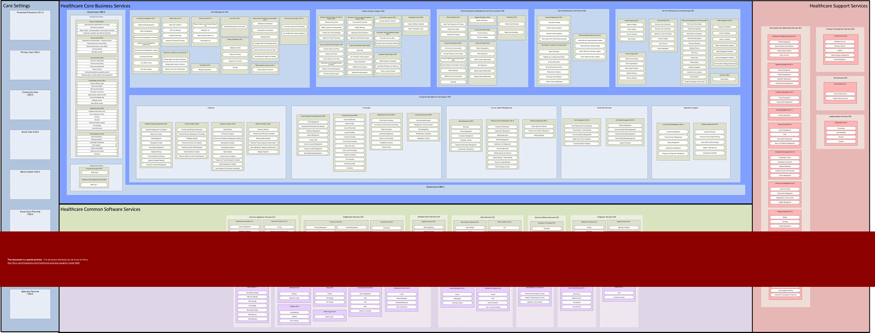875x333 pixels.
Task: Select the 'Bed Assignment' capability
Action: 482,65
